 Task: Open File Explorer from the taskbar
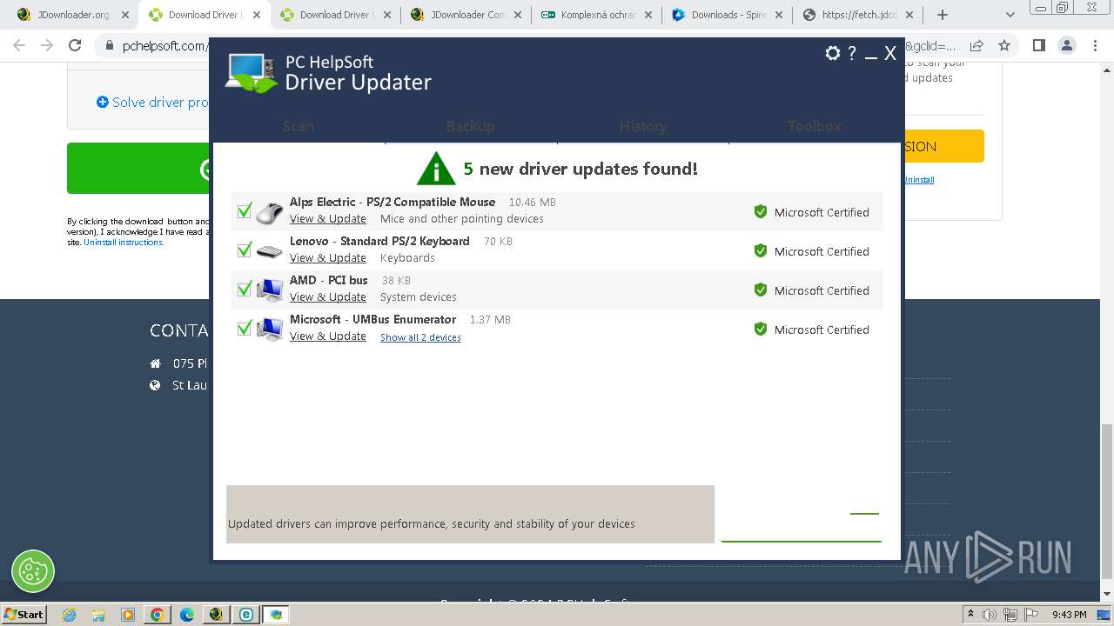pos(98,615)
